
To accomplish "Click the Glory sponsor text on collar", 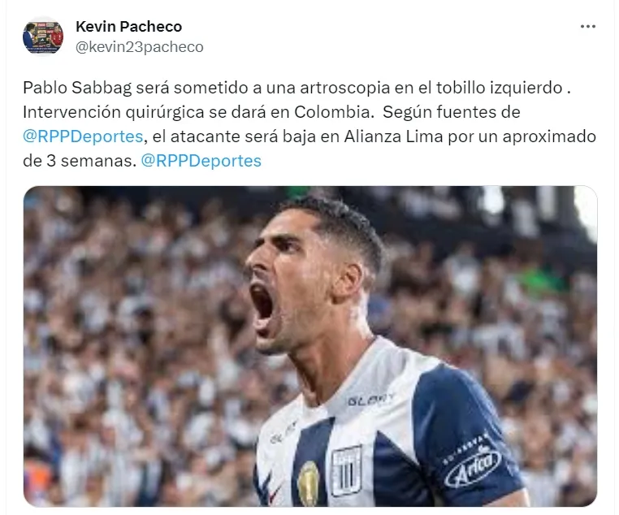I will [370, 400].
